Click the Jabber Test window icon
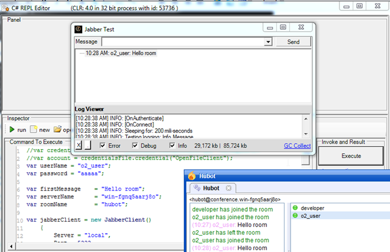The width and height of the screenshot is (390, 252). pos(79,29)
